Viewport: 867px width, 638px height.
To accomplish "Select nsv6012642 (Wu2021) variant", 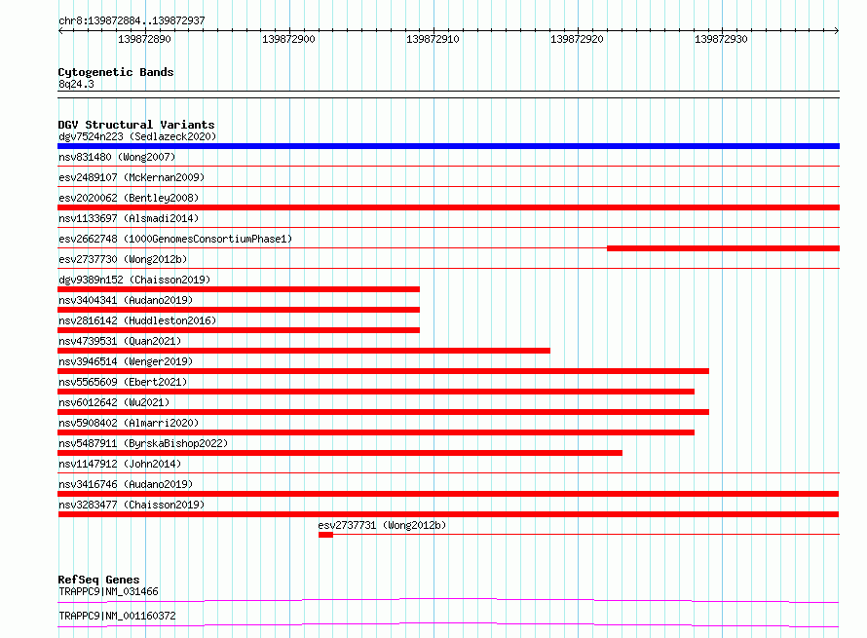I will [x=114, y=402].
